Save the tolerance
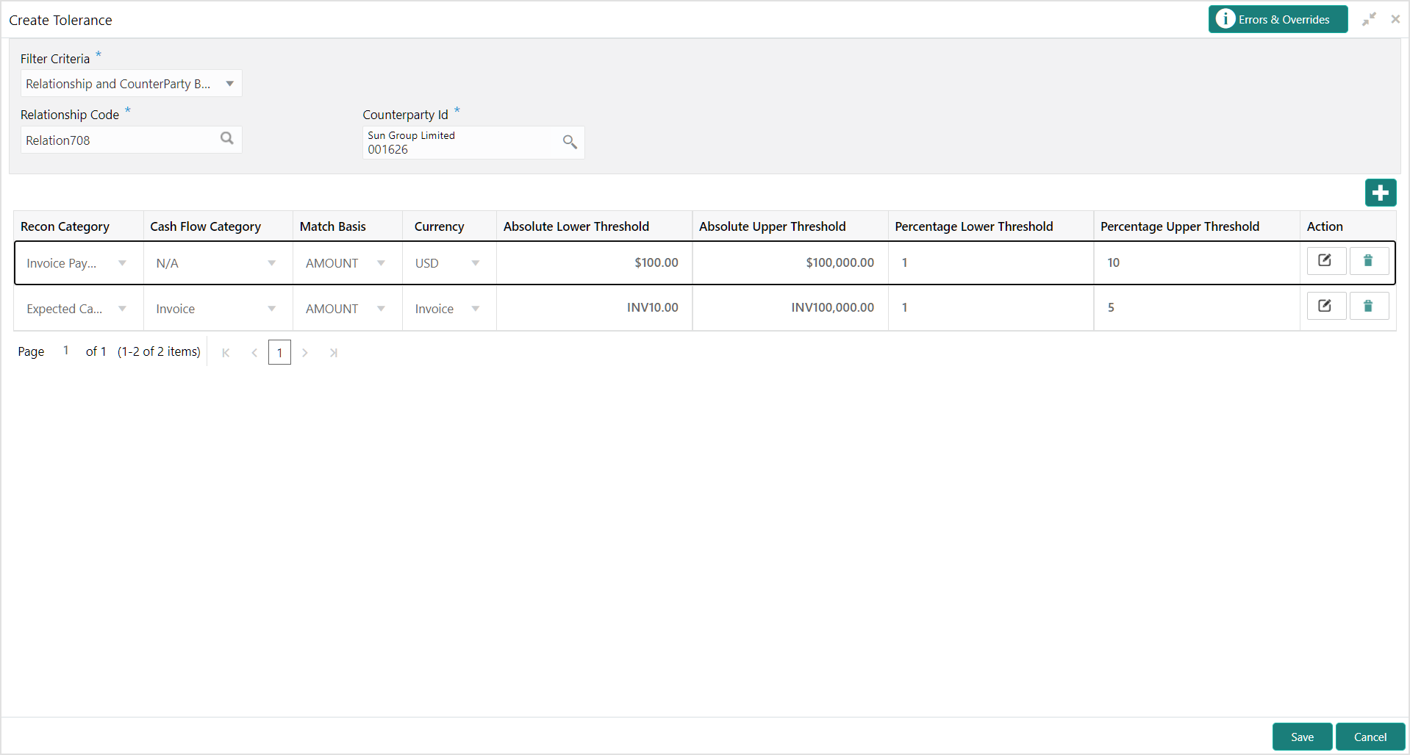This screenshot has height=755, width=1410. (x=1302, y=737)
